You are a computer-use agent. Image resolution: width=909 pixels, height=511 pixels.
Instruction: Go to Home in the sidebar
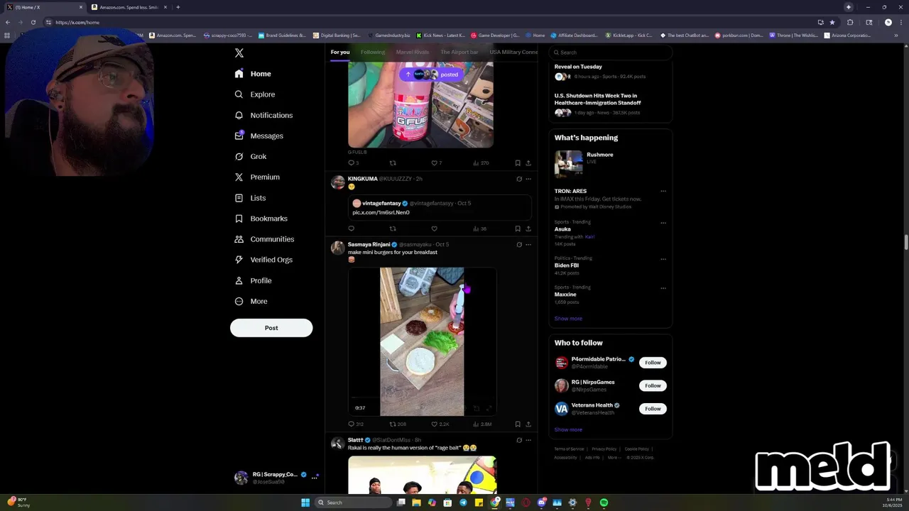click(x=253, y=74)
